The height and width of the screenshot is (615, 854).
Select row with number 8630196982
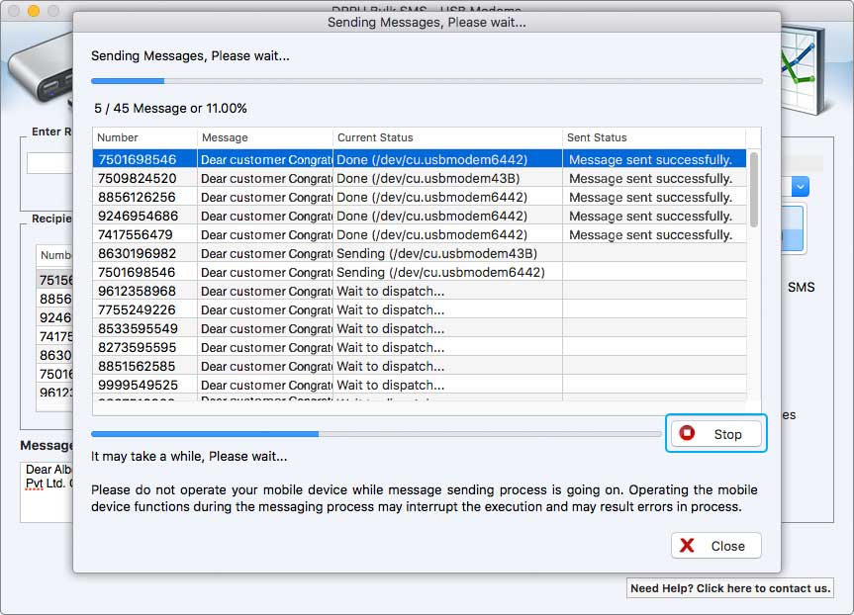click(420, 254)
